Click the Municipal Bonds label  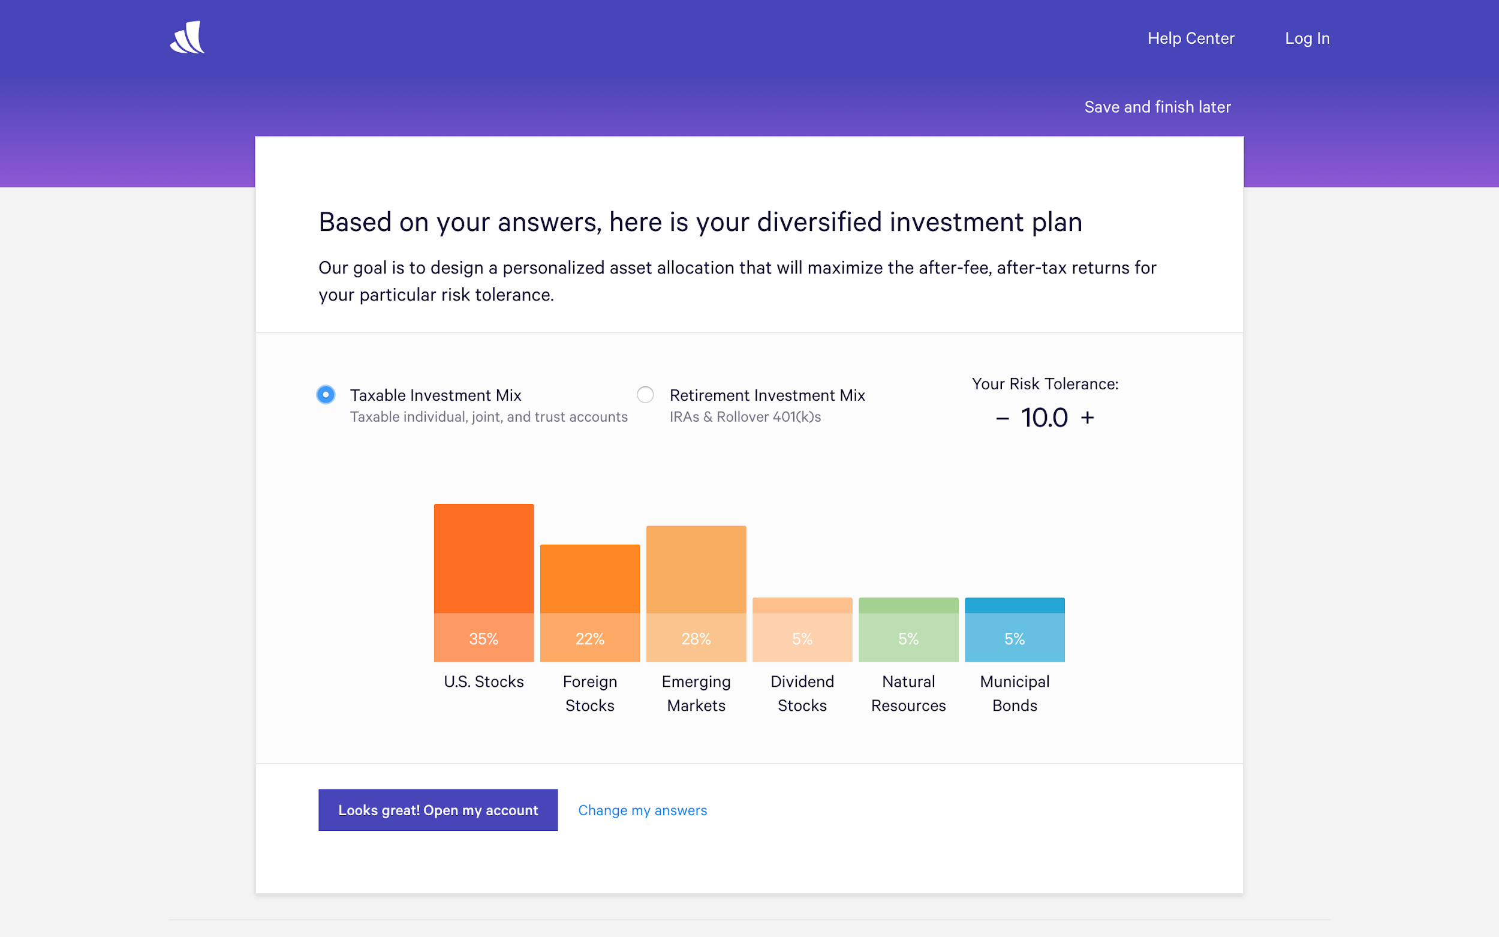[1015, 693]
